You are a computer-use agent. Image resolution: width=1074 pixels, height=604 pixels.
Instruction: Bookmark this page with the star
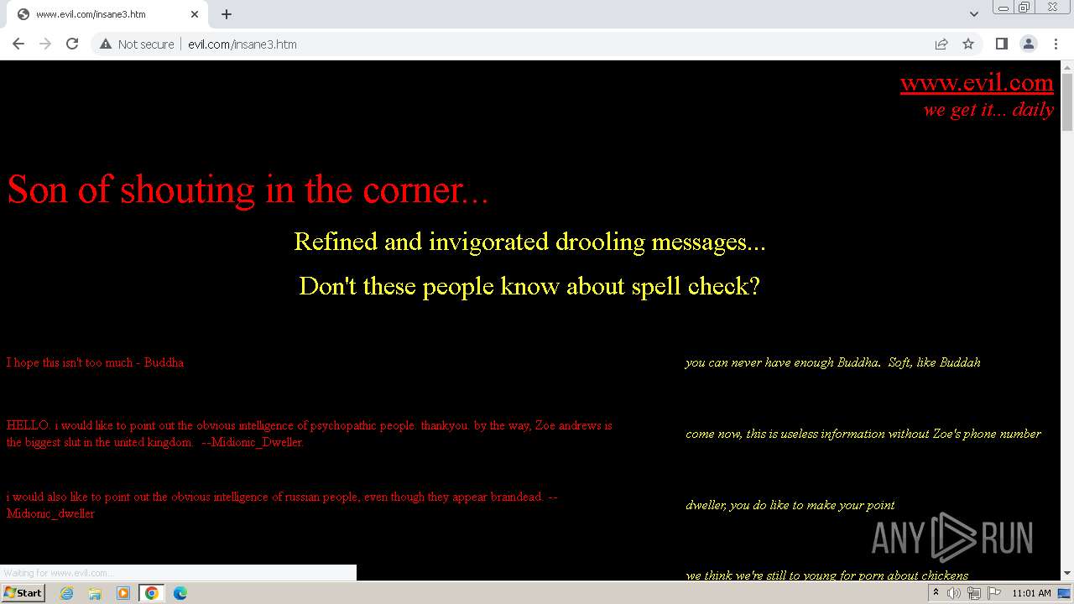968,44
